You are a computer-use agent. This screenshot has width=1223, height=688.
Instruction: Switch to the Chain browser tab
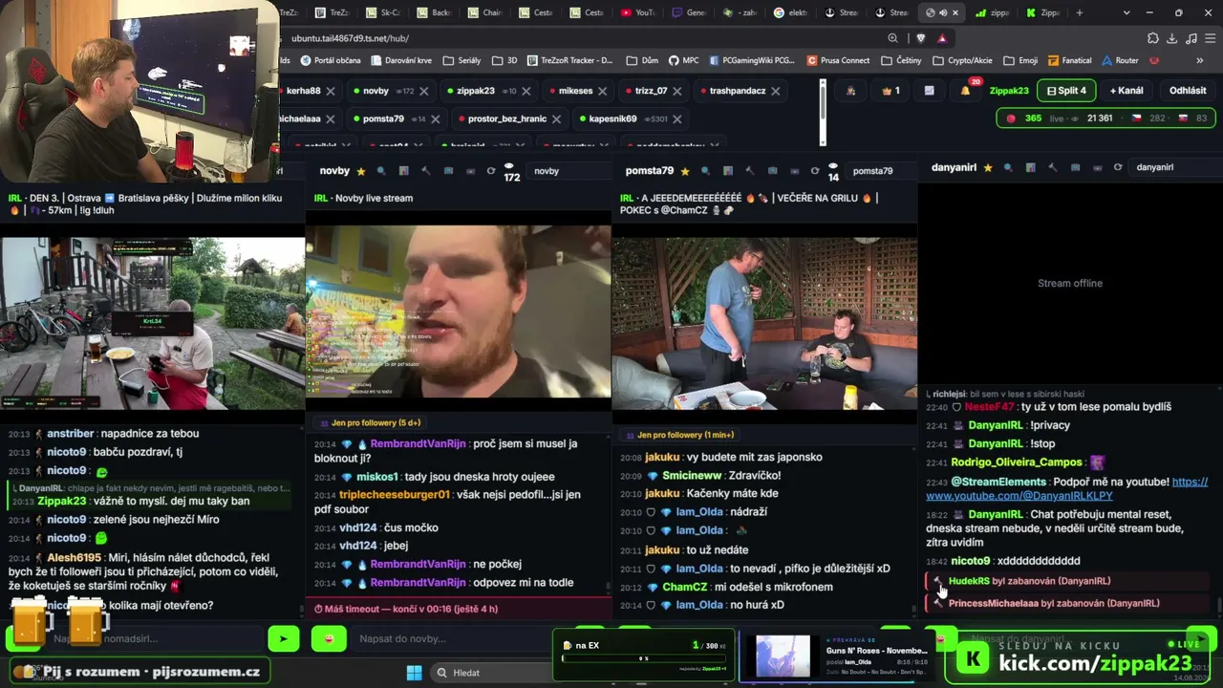(483, 12)
